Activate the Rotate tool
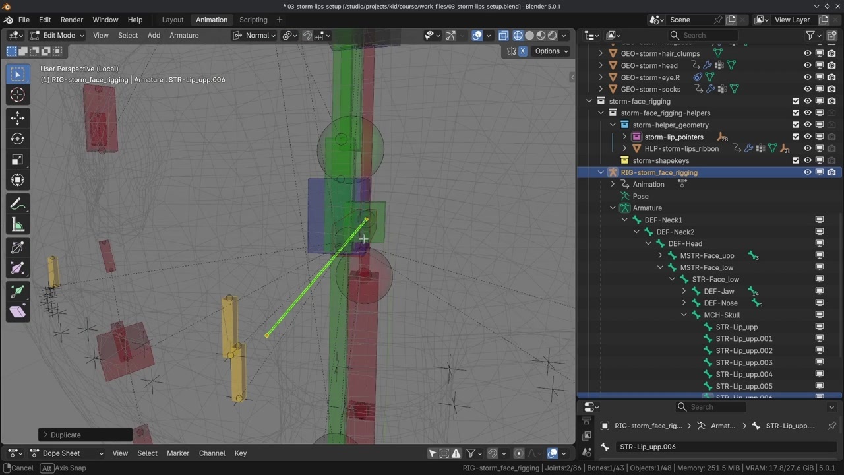This screenshot has width=844, height=475. click(18, 139)
